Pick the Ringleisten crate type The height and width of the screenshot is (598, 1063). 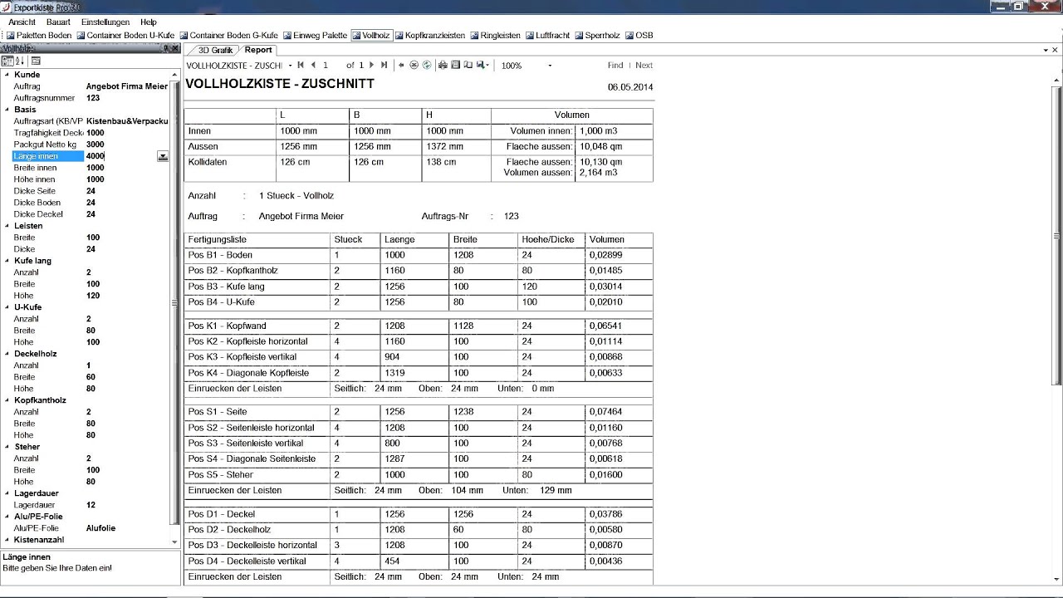[x=495, y=36]
